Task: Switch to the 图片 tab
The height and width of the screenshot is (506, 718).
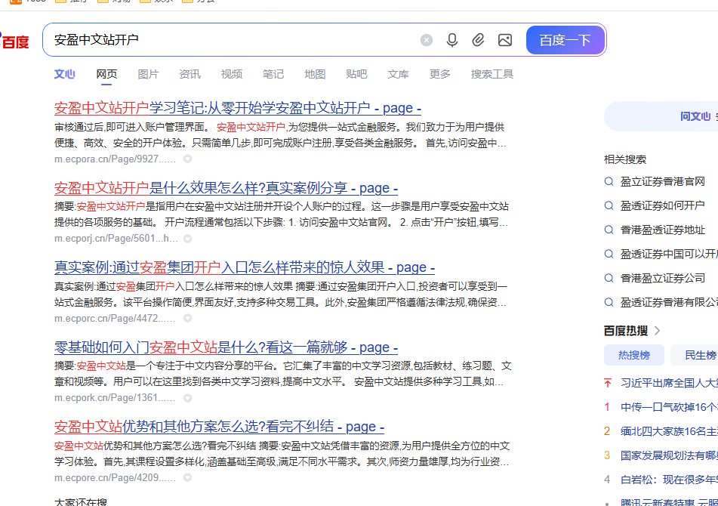Action: [148, 74]
